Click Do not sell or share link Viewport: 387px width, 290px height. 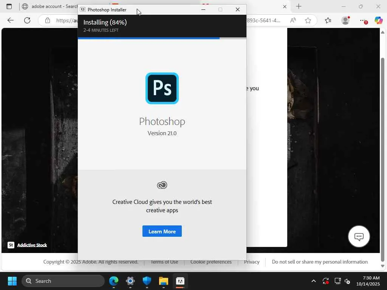pyautogui.click(x=320, y=262)
